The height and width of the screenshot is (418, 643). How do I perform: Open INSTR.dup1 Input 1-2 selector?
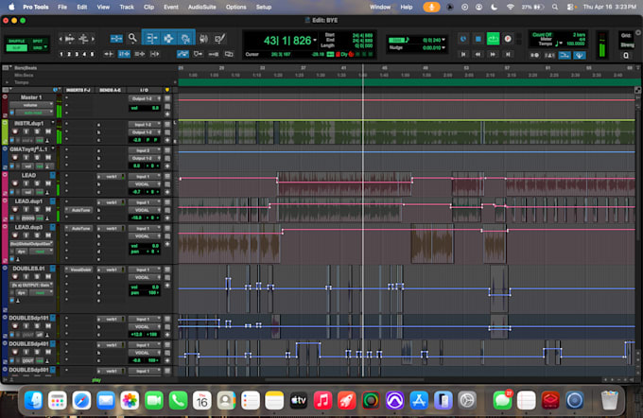pos(146,124)
